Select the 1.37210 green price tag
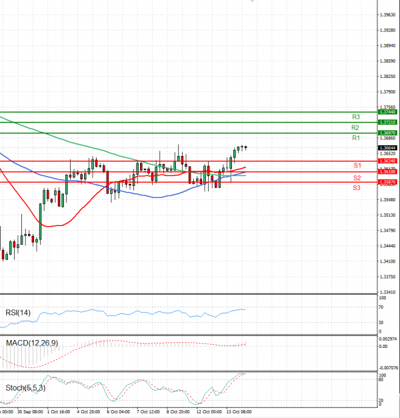Screen dimensions: 400x418 (x=387, y=123)
